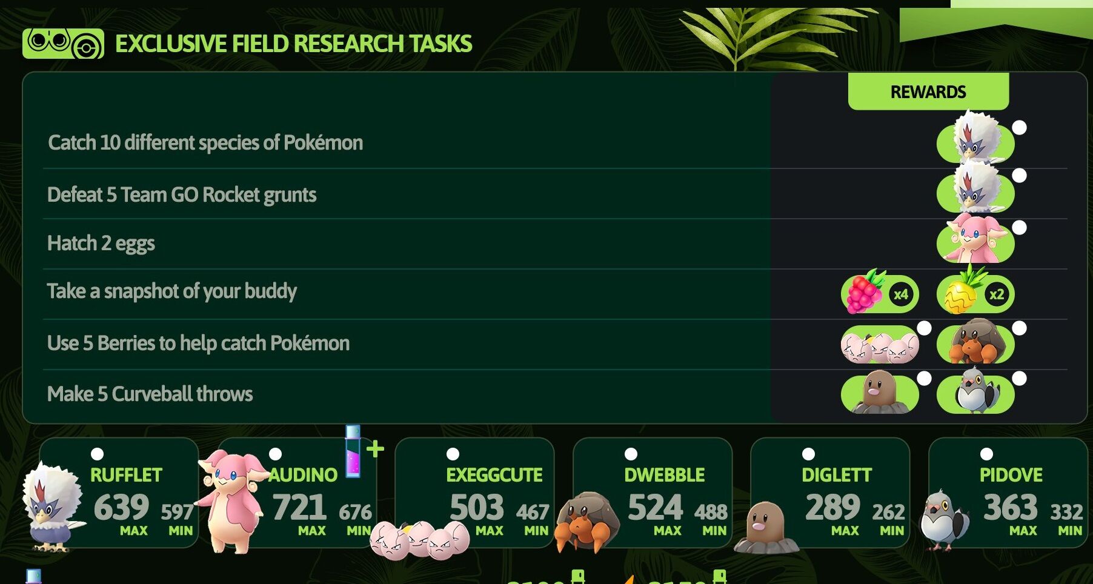Click Pidove's max CP value 363
This screenshot has height=584, width=1093.
(1011, 507)
